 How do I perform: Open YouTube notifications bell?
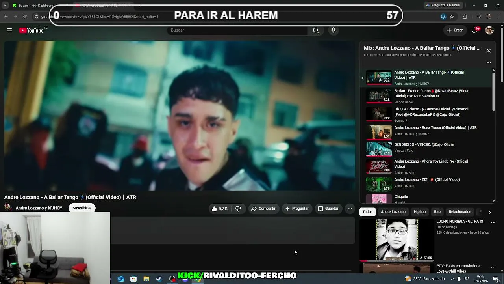(475, 30)
